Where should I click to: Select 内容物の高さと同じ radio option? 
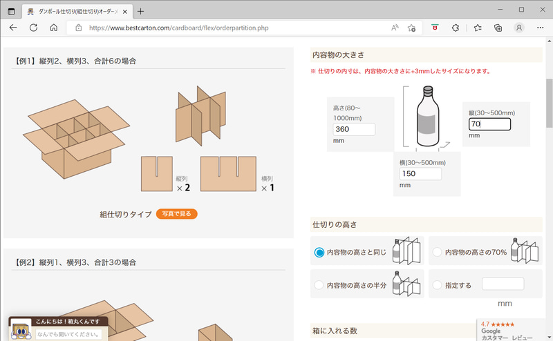click(319, 253)
